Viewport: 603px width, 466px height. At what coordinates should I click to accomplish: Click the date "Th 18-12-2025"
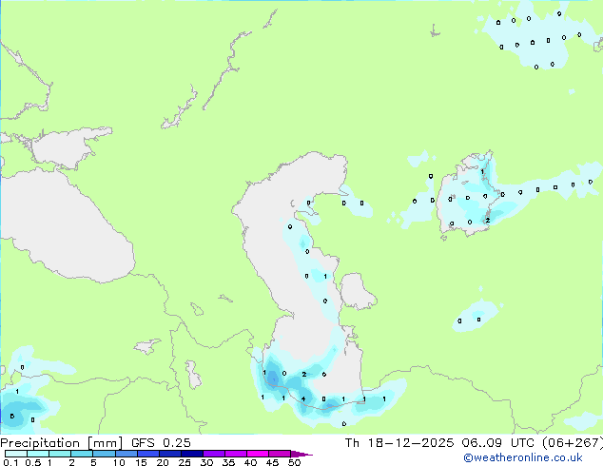tap(399, 443)
